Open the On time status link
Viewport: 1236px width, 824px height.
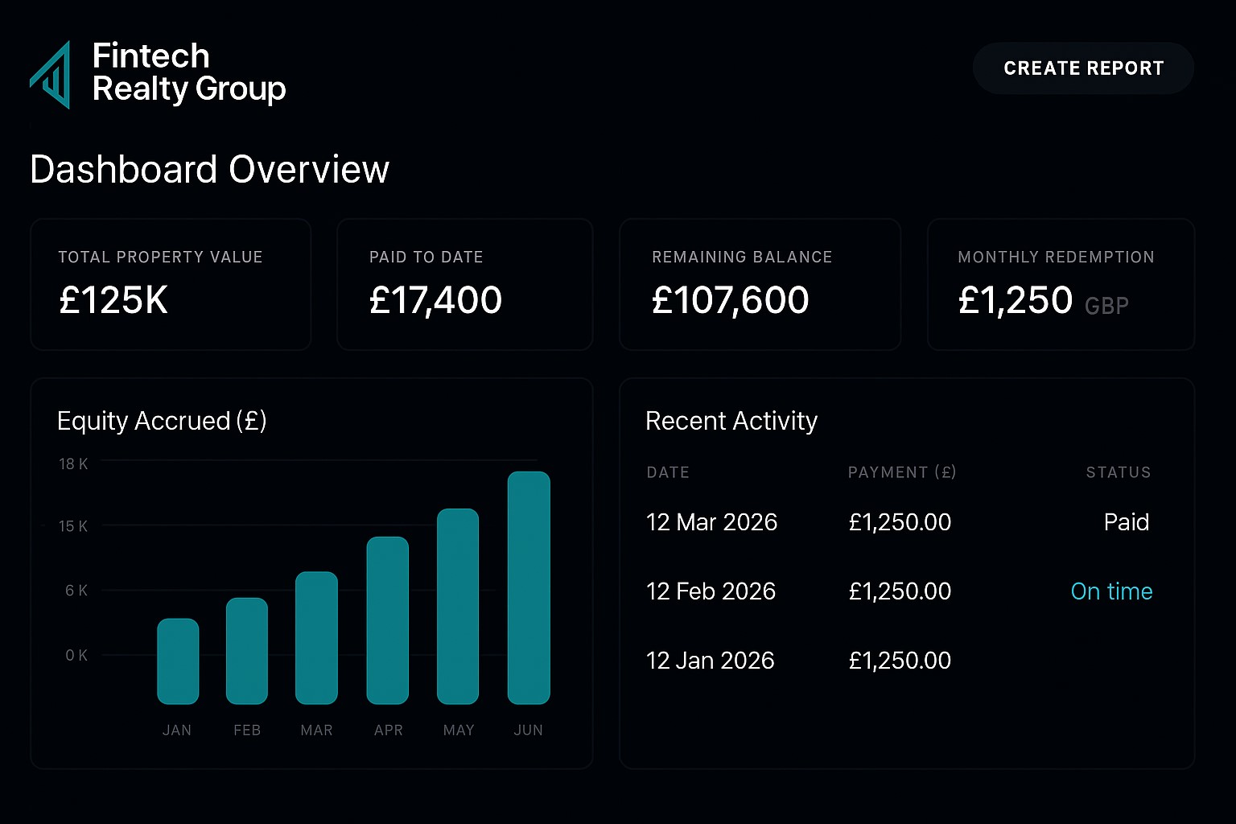[1111, 591]
